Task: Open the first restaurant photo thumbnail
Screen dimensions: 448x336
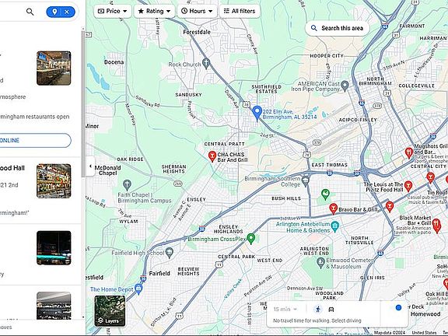Action: (54, 68)
